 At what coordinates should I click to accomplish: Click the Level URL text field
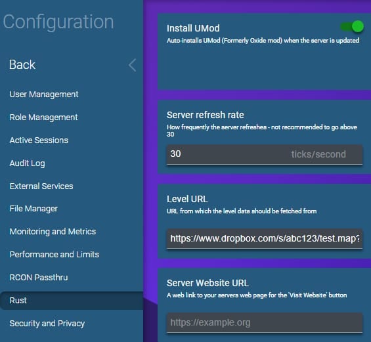265,239
